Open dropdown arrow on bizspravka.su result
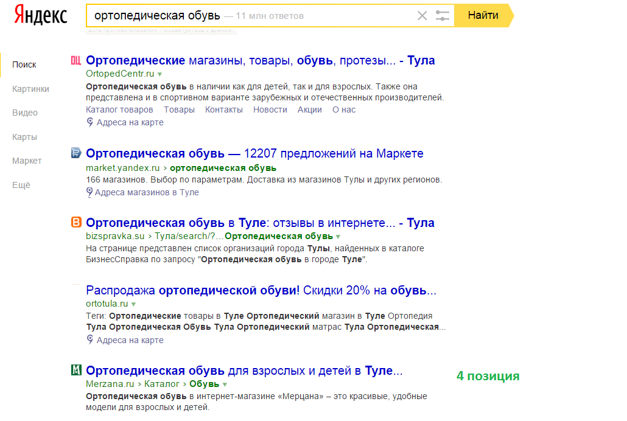The width and height of the screenshot is (627, 421). click(x=338, y=237)
